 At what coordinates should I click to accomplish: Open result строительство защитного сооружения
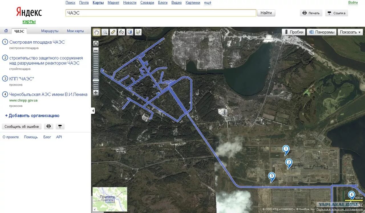pos(46,60)
